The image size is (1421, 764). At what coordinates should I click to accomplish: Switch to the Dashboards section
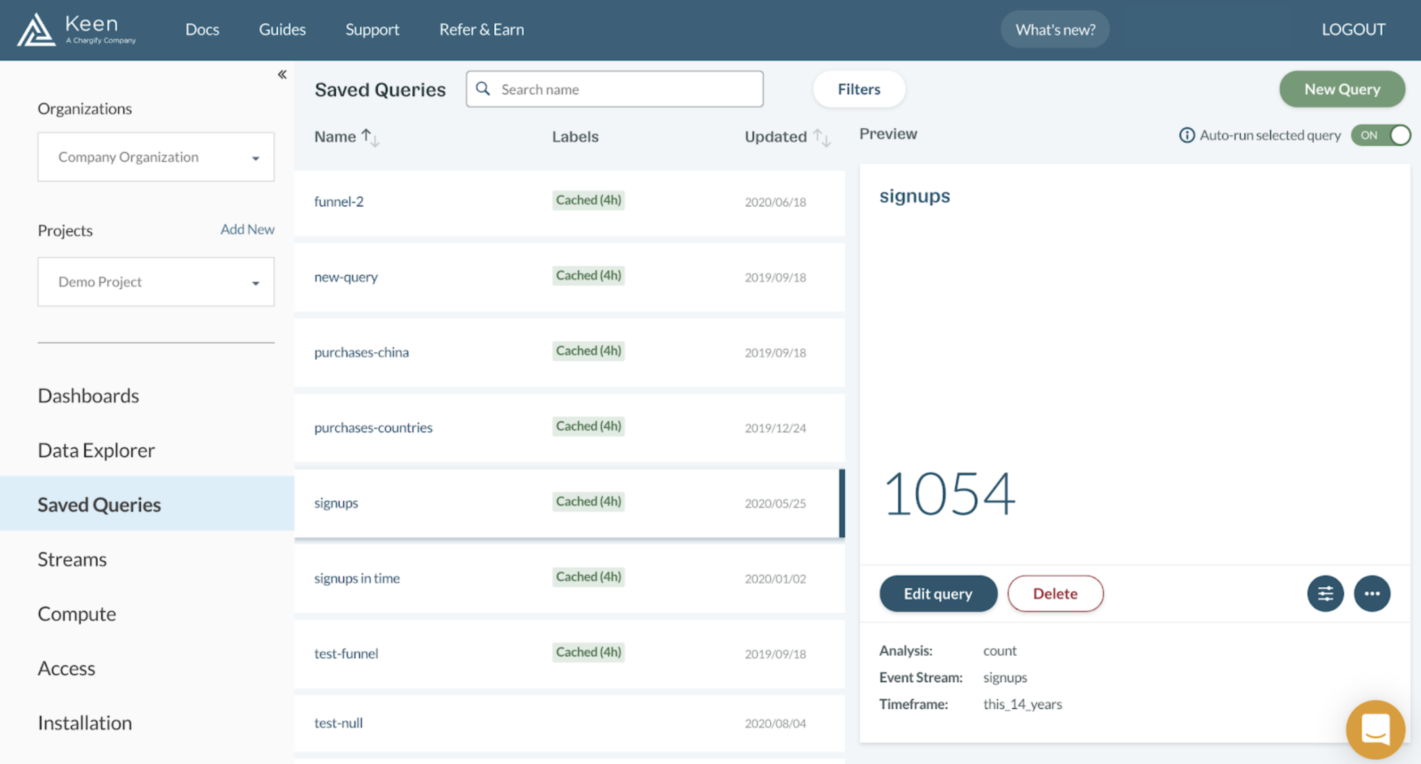(88, 395)
